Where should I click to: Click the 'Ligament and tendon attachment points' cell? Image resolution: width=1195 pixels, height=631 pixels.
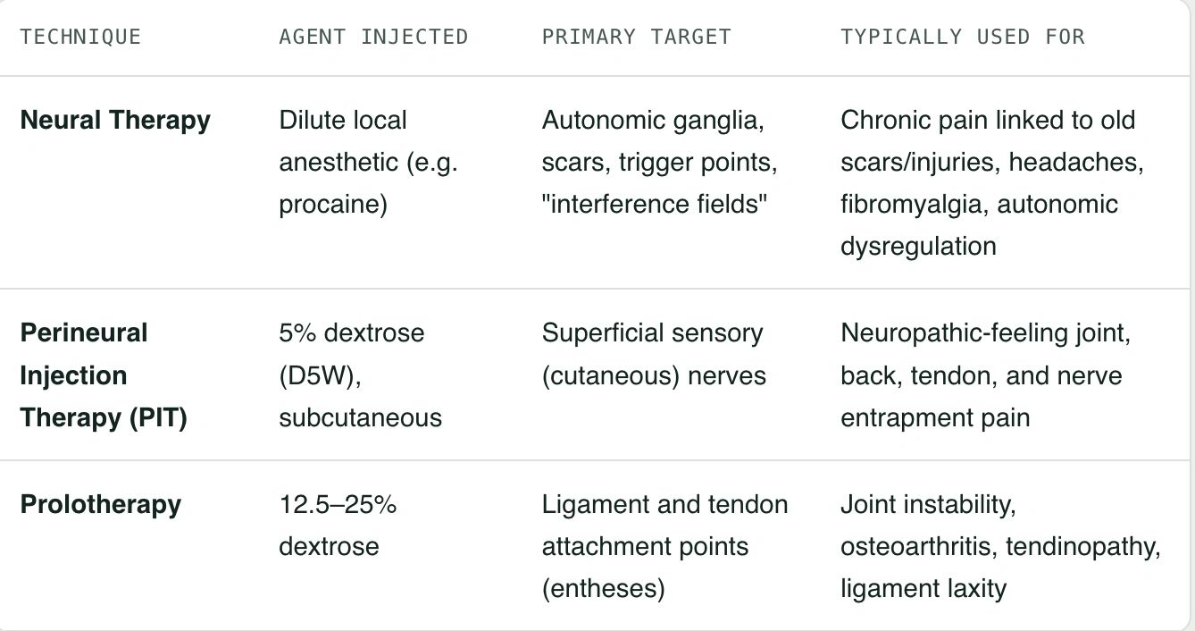click(x=664, y=546)
